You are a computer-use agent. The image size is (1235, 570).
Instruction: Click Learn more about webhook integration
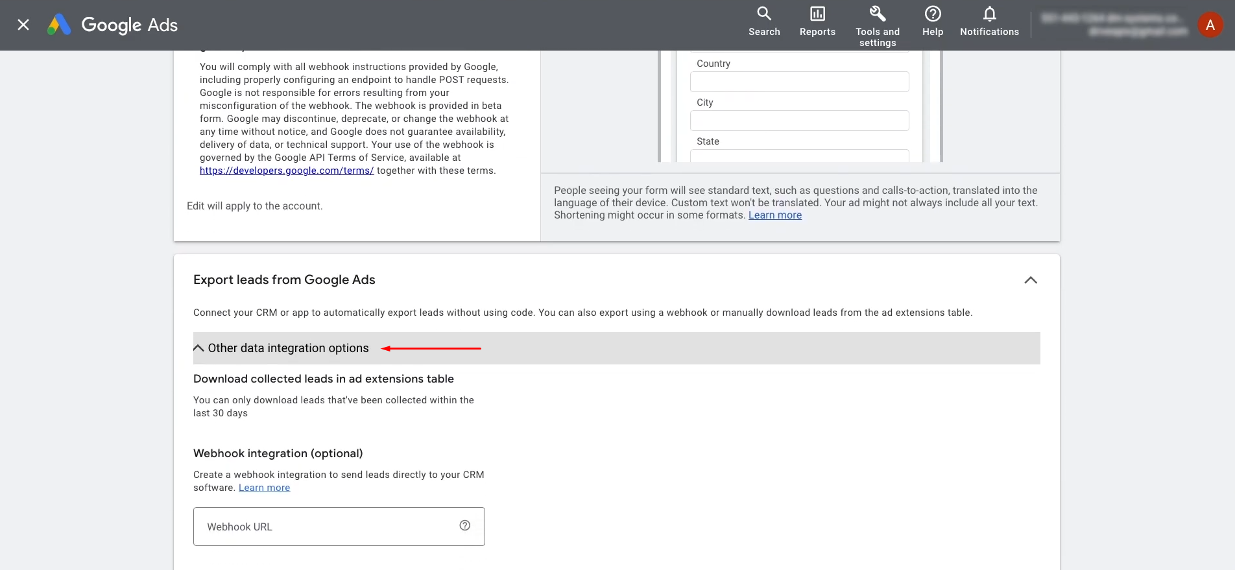point(264,488)
